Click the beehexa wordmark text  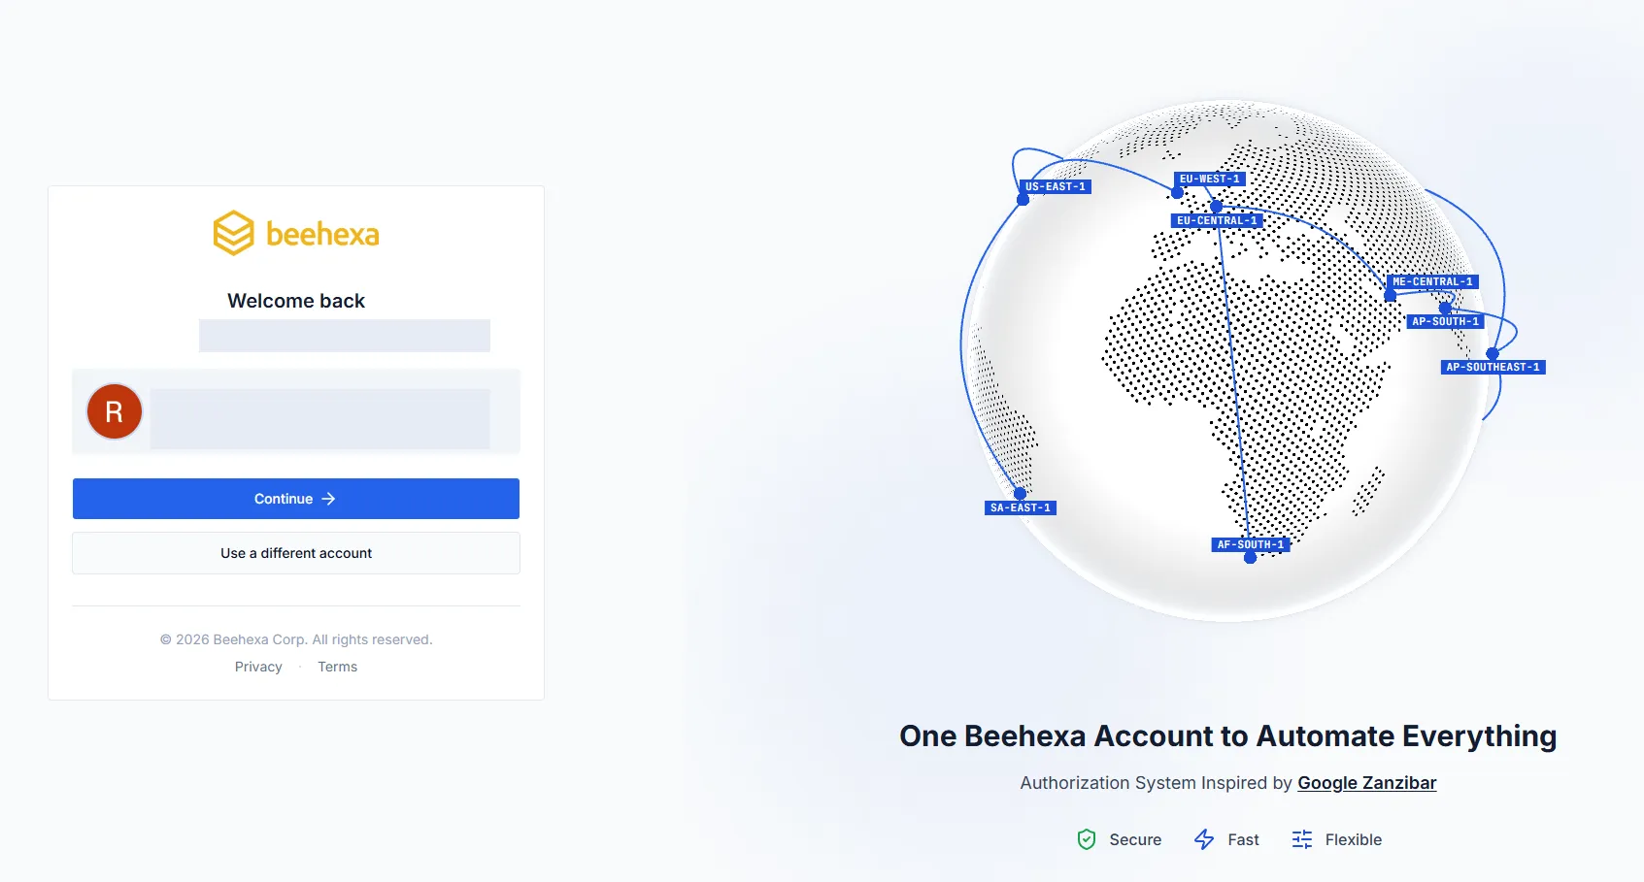pos(322,234)
